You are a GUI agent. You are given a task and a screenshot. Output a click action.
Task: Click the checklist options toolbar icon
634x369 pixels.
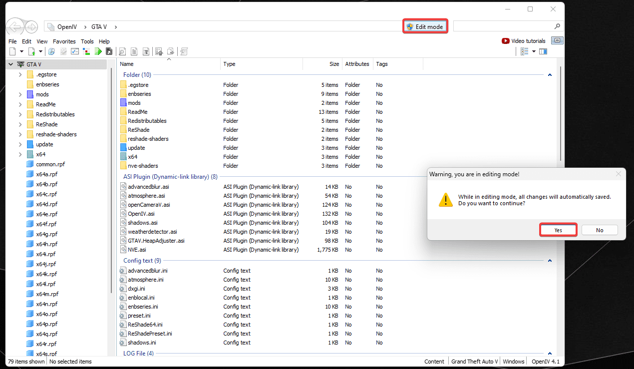(x=74, y=51)
